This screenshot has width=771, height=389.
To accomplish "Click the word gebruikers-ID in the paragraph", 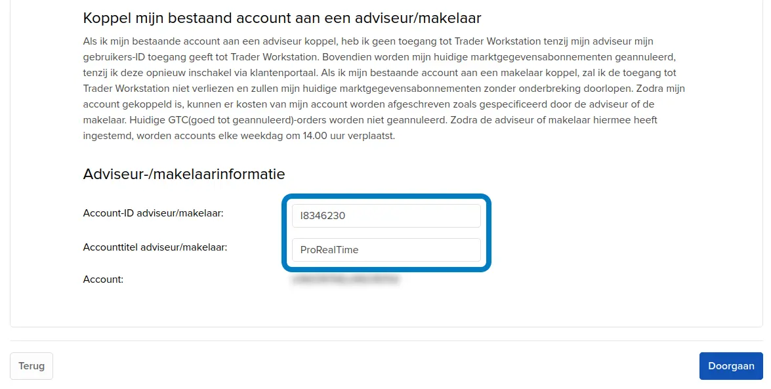I will click(112, 57).
